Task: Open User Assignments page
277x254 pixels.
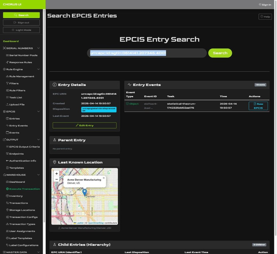Action: (x=20, y=231)
